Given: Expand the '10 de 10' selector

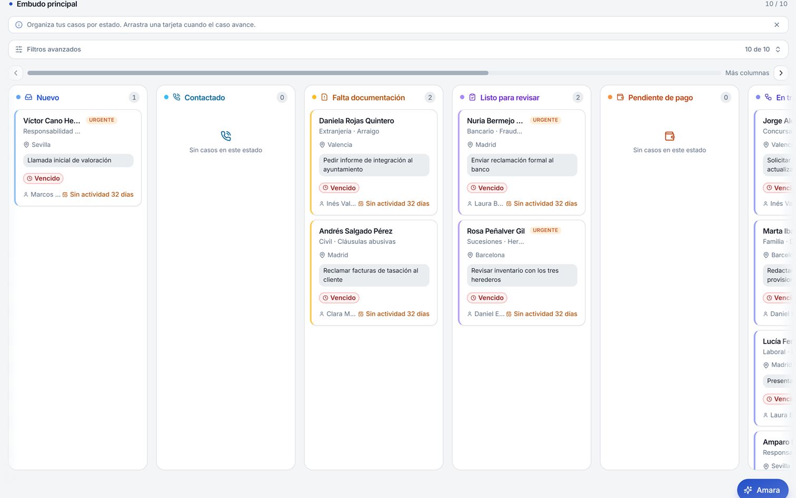Looking at the screenshot, I should coord(762,49).
